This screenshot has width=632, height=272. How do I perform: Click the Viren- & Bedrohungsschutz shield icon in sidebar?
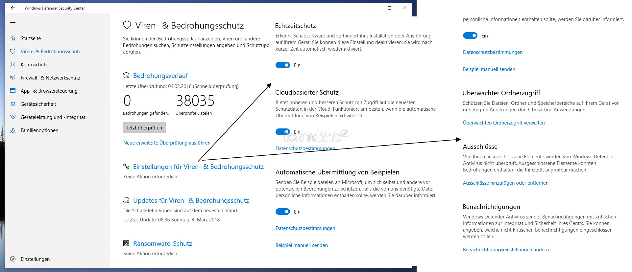(13, 52)
